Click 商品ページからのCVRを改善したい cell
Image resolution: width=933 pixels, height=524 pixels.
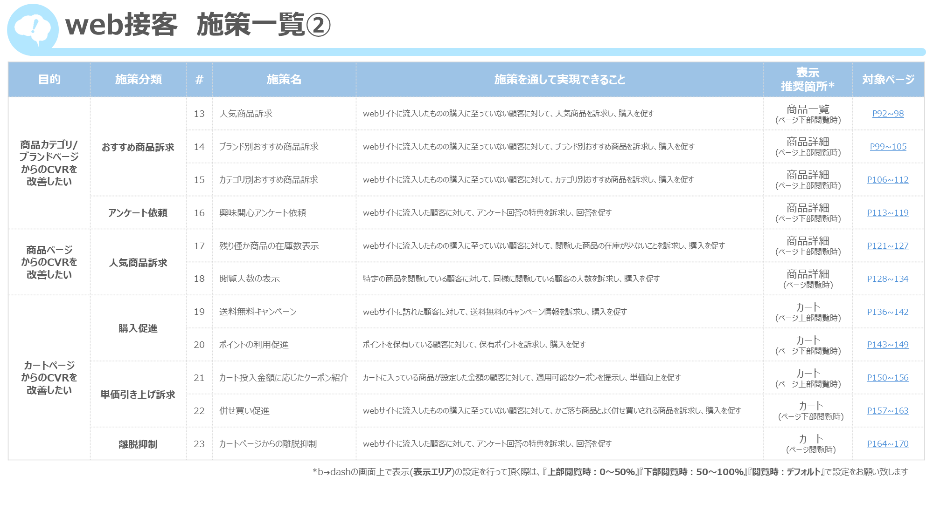point(49,262)
